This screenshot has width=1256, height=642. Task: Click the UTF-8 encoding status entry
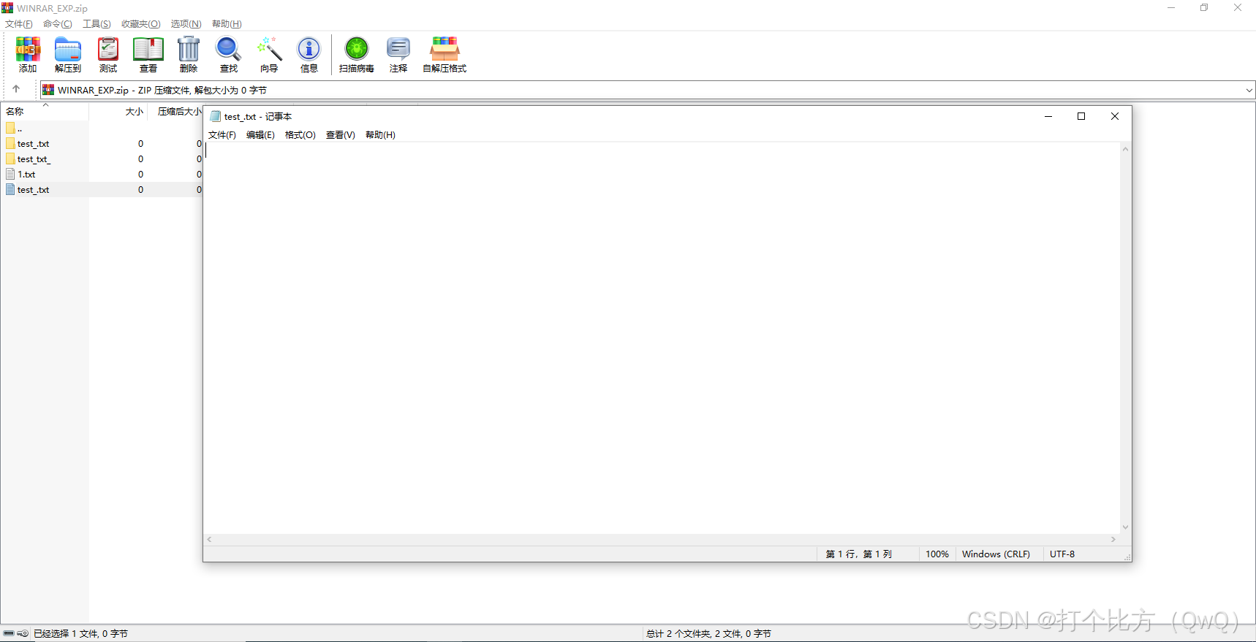point(1062,554)
